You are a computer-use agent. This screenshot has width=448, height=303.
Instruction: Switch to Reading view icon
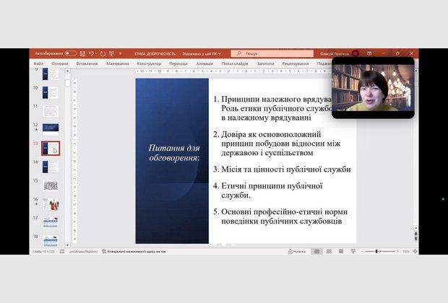click(341, 251)
